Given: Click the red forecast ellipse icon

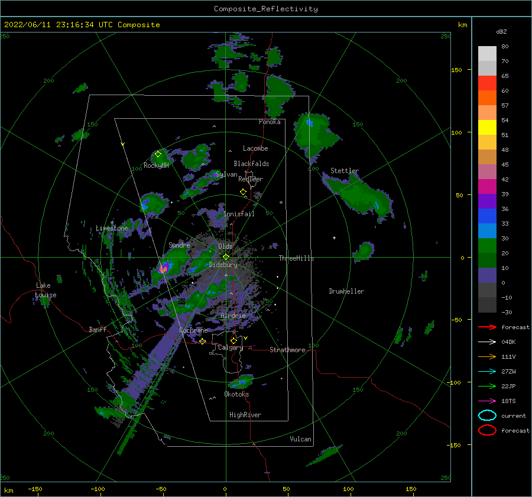Looking at the screenshot, I should coord(487,430).
